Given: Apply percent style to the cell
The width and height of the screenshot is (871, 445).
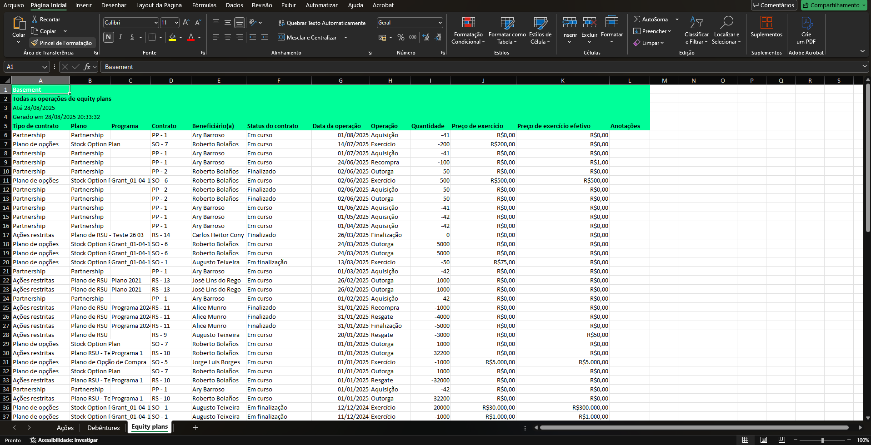Looking at the screenshot, I should 400,37.
